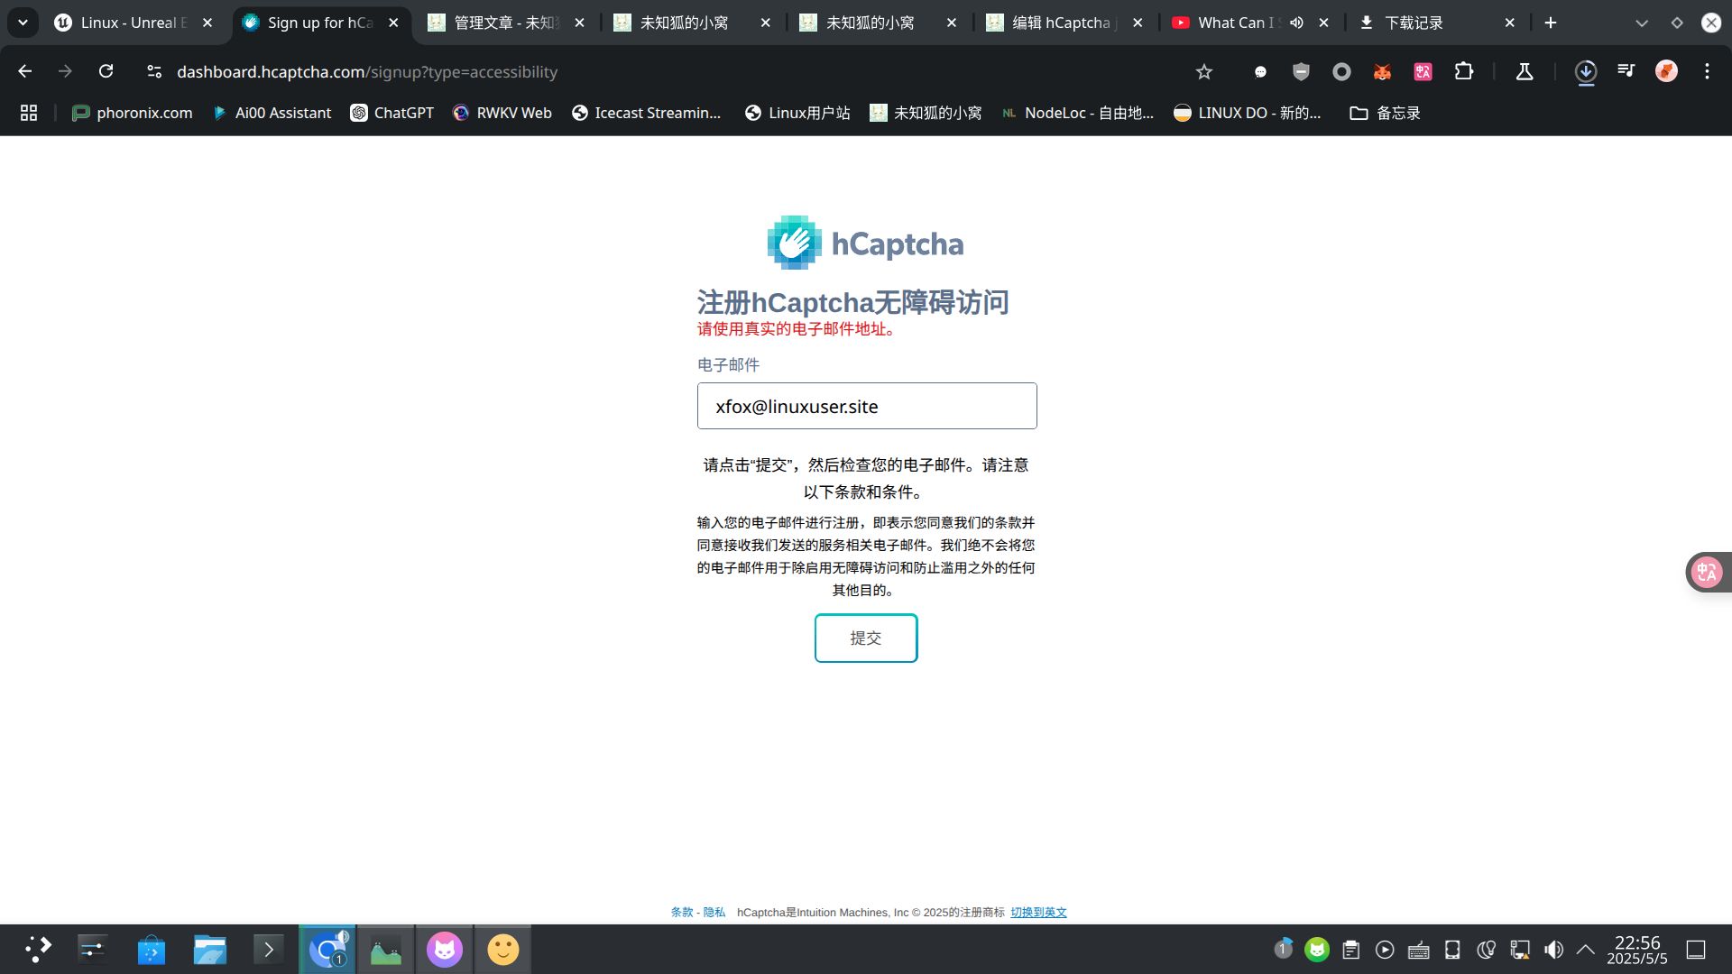
Task: Bookmark this page with star icon
Action: 1204,71
